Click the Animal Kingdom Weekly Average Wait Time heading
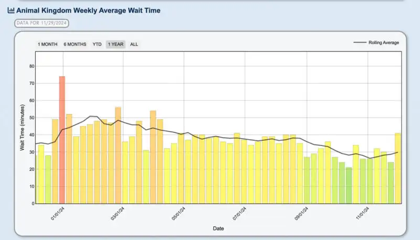 coord(88,11)
